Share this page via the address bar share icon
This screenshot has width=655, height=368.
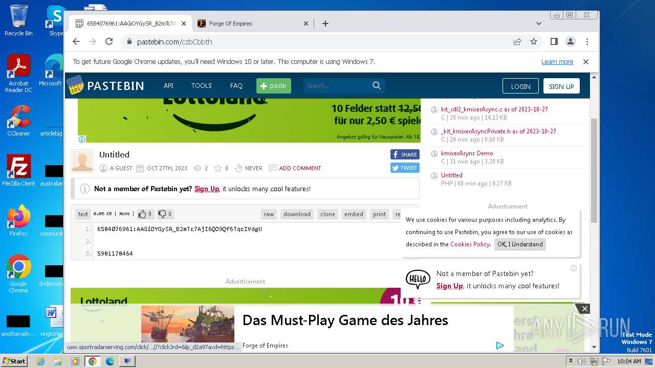point(517,41)
